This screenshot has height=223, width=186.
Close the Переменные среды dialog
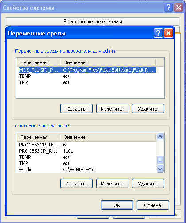[x=168, y=33]
